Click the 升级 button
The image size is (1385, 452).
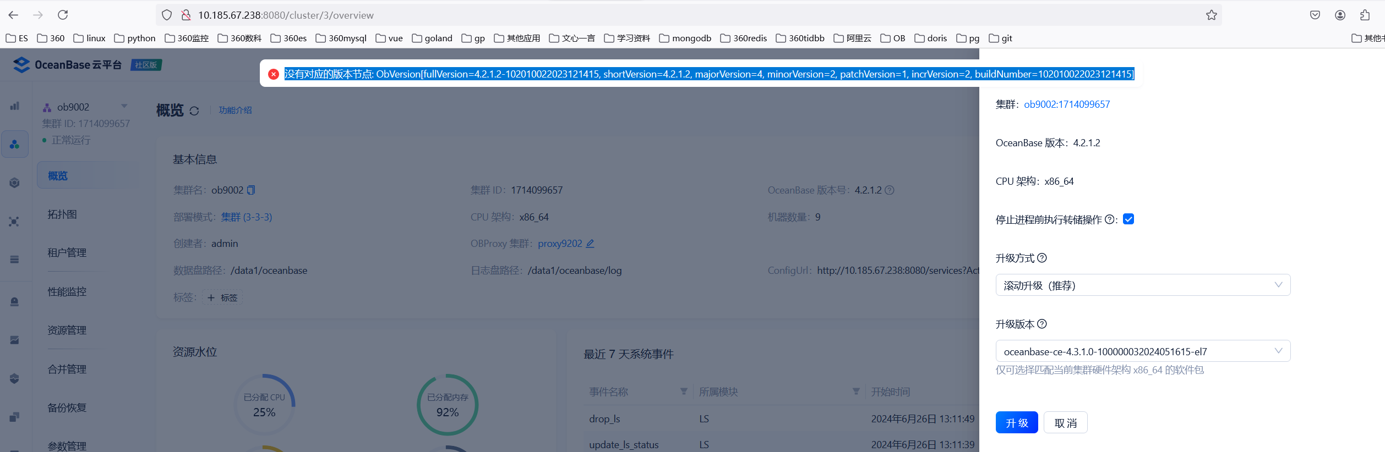click(1017, 422)
